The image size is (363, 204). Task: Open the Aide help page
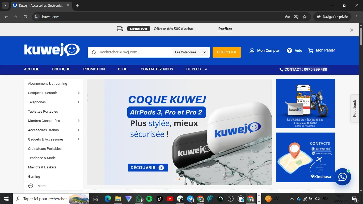(x=294, y=50)
